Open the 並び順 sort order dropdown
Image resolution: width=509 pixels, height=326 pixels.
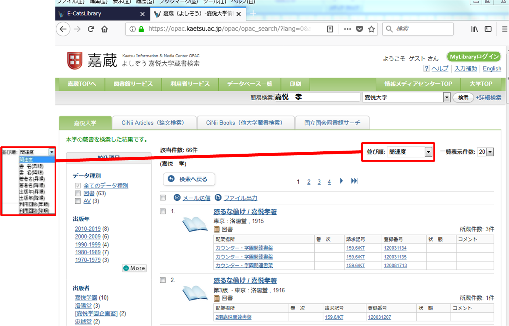coord(409,152)
